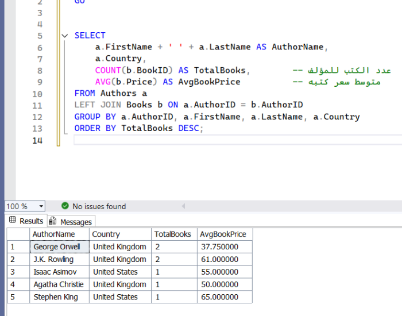Click the Results tab grid icon
Screen dimensions: 402x316
(13, 221)
